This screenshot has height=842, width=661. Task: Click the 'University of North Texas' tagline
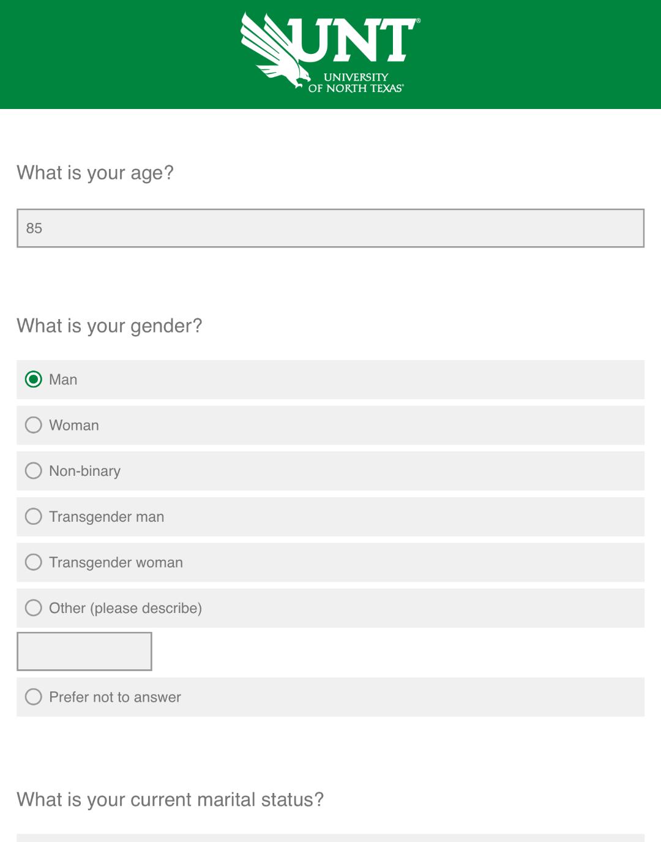(356, 83)
